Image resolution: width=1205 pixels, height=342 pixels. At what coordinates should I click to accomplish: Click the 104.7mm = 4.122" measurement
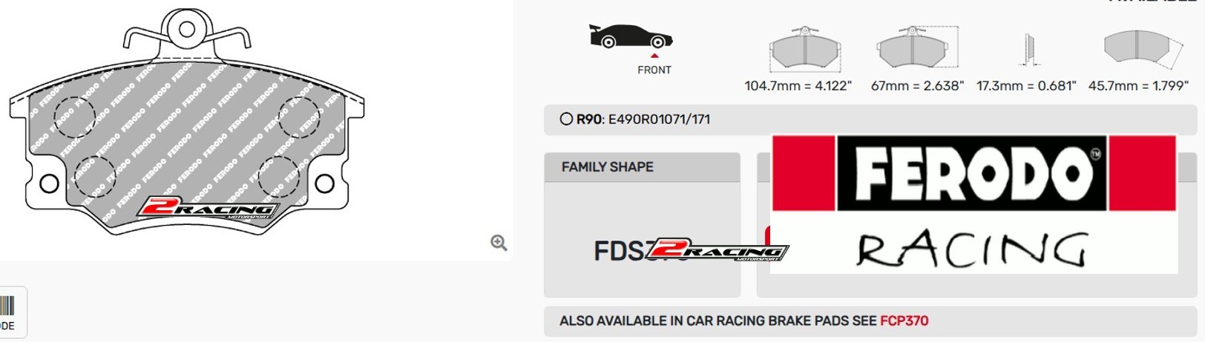click(x=798, y=86)
